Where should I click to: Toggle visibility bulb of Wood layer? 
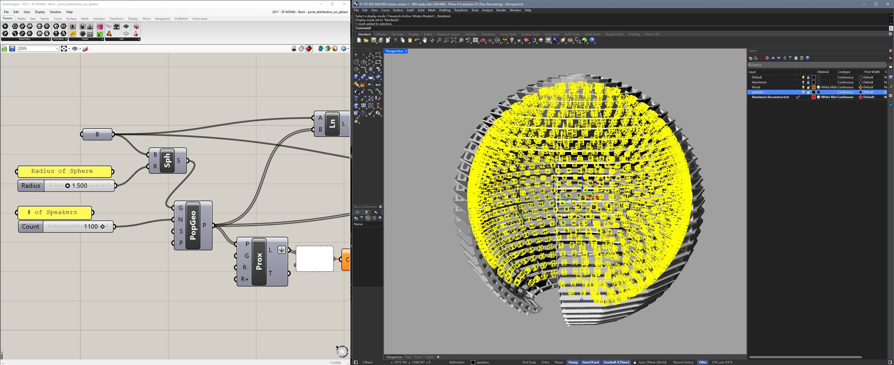click(x=803, y=87)
